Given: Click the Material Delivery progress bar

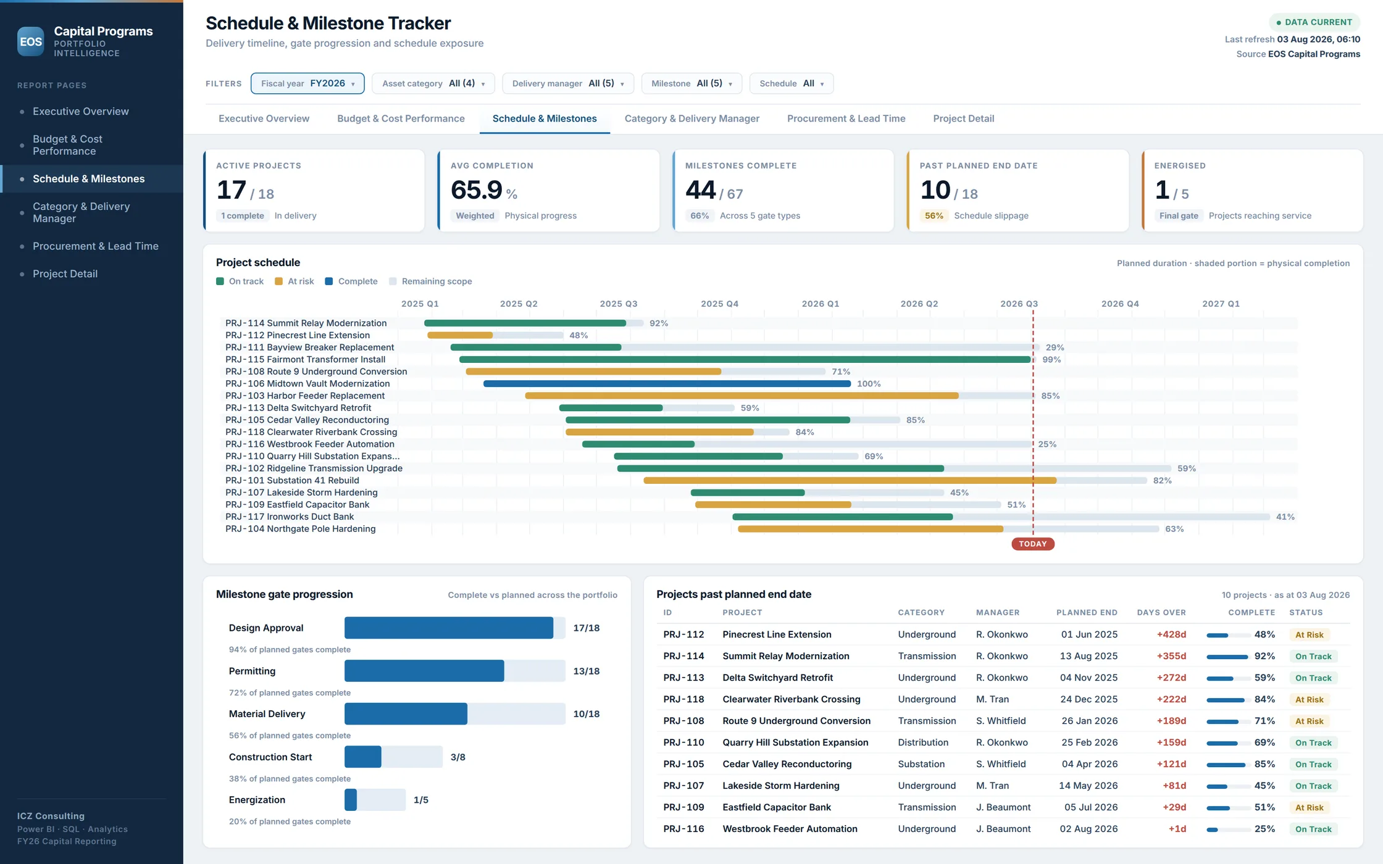Looking at the screenshot, I should pos(455,713).
